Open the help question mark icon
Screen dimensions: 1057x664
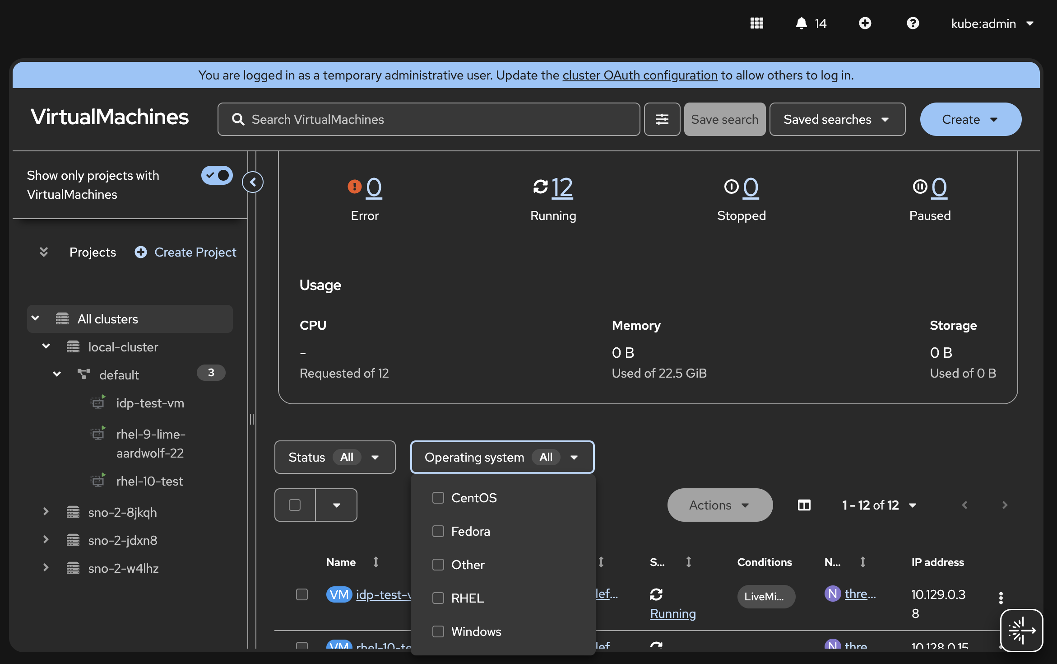[x=913, y=23]
